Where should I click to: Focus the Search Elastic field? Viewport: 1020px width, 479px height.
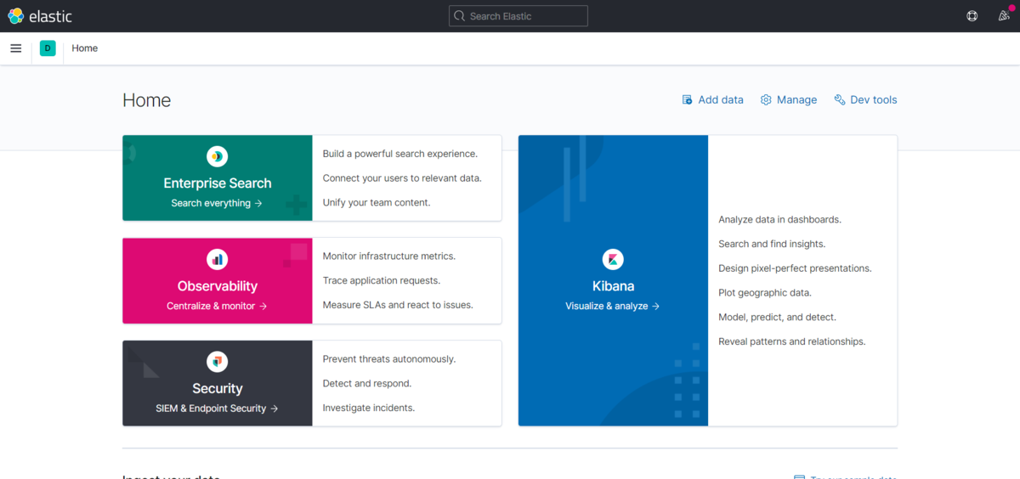518,16
